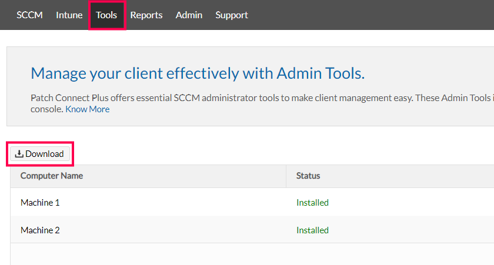Open the SCCM menu

tap(29, 15)
